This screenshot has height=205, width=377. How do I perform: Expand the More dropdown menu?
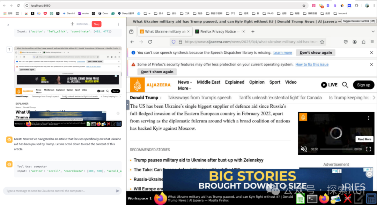(184, 88)
